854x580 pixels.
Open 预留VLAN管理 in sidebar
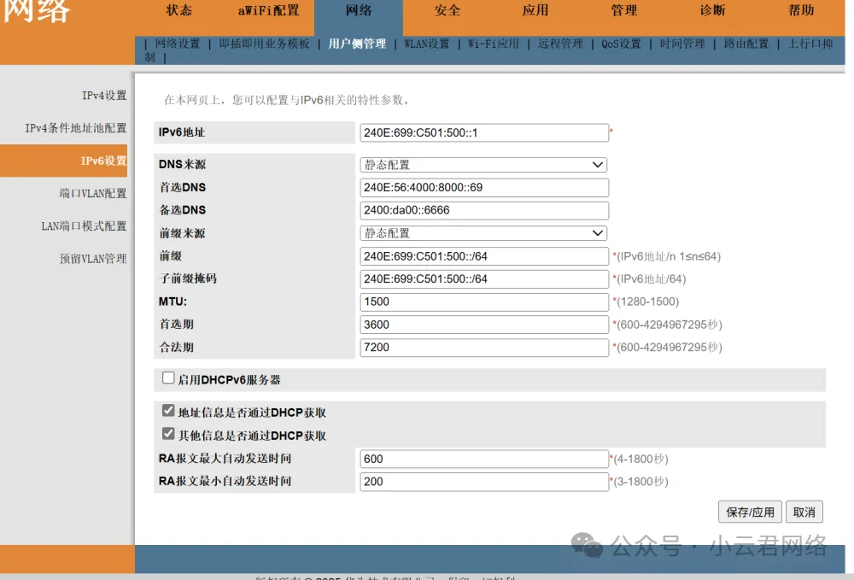[92, 259]
